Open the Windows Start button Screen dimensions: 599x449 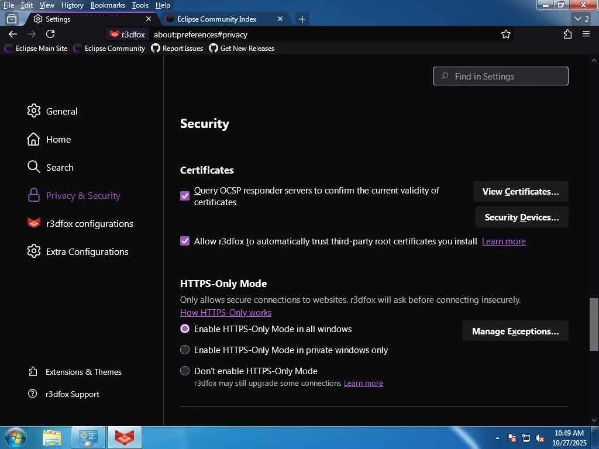point(15,437)
